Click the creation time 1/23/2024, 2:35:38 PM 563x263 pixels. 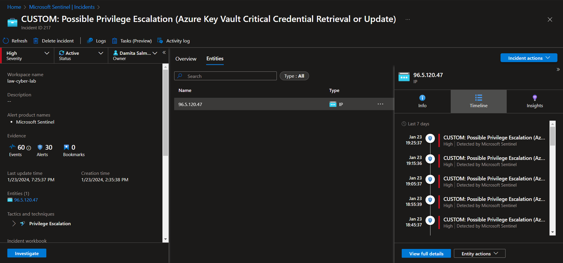click(x=105, y=180)
